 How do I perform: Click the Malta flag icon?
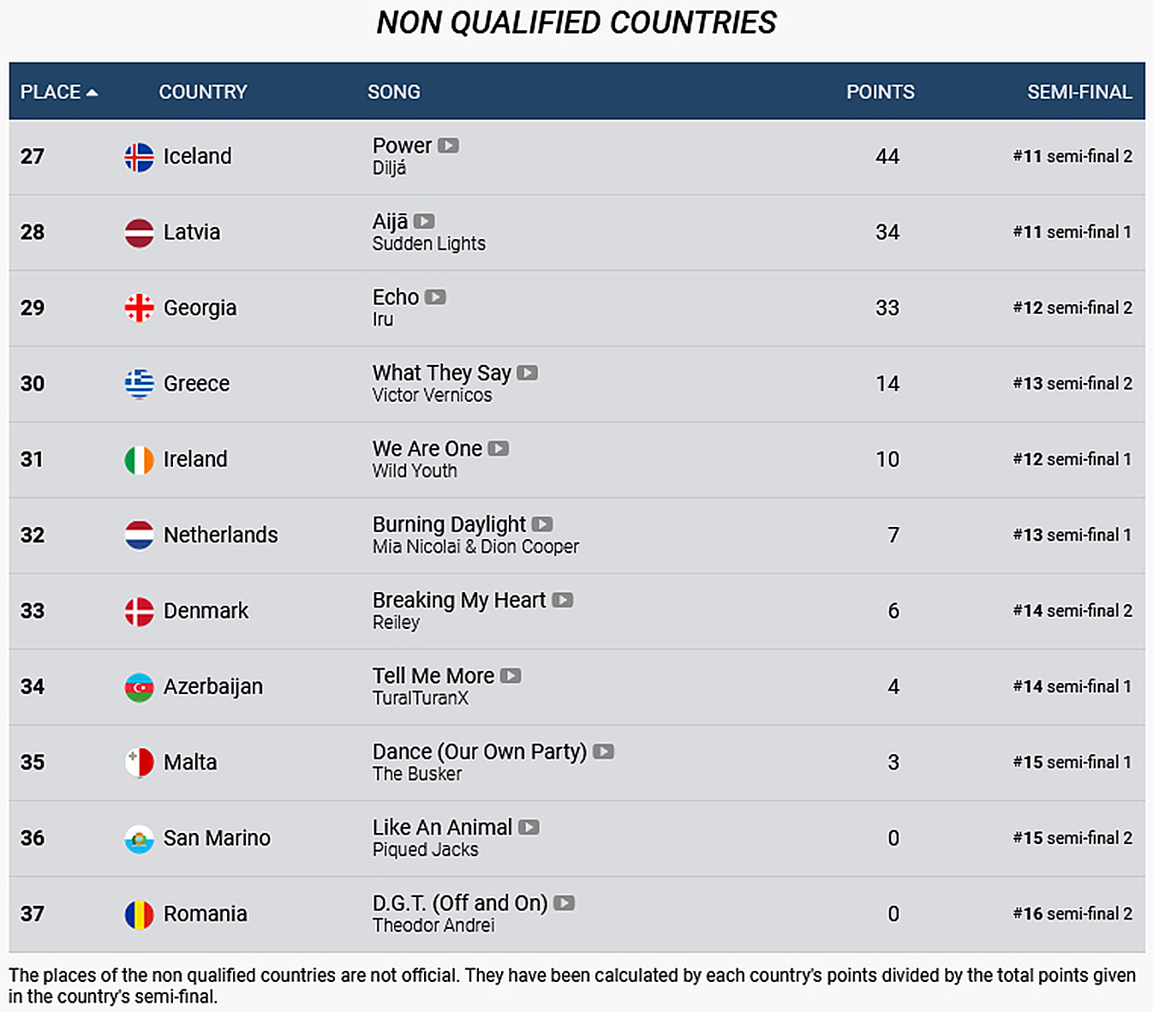click(139, 763)
